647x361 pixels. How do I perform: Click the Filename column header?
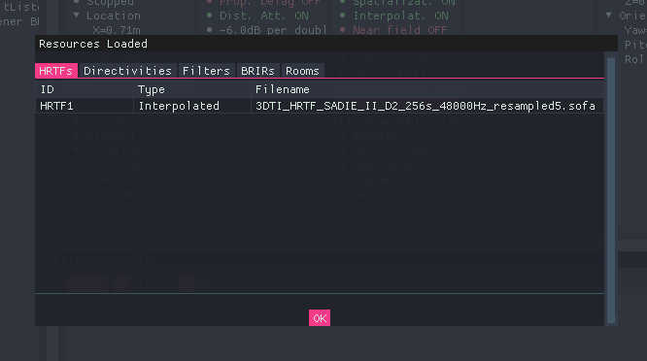(427, 89)
